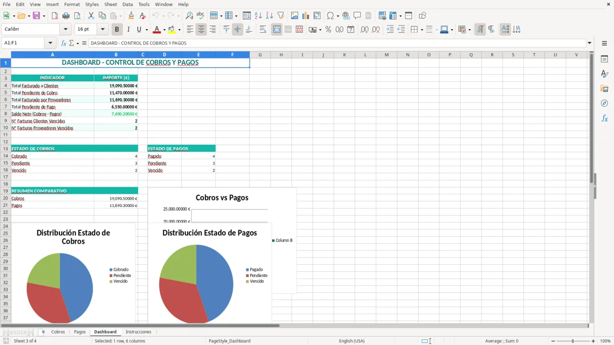Viewport: 614px width, 345px height.
Task: Open the sidebar Properties panel
Action: click(x=604, y=59)
